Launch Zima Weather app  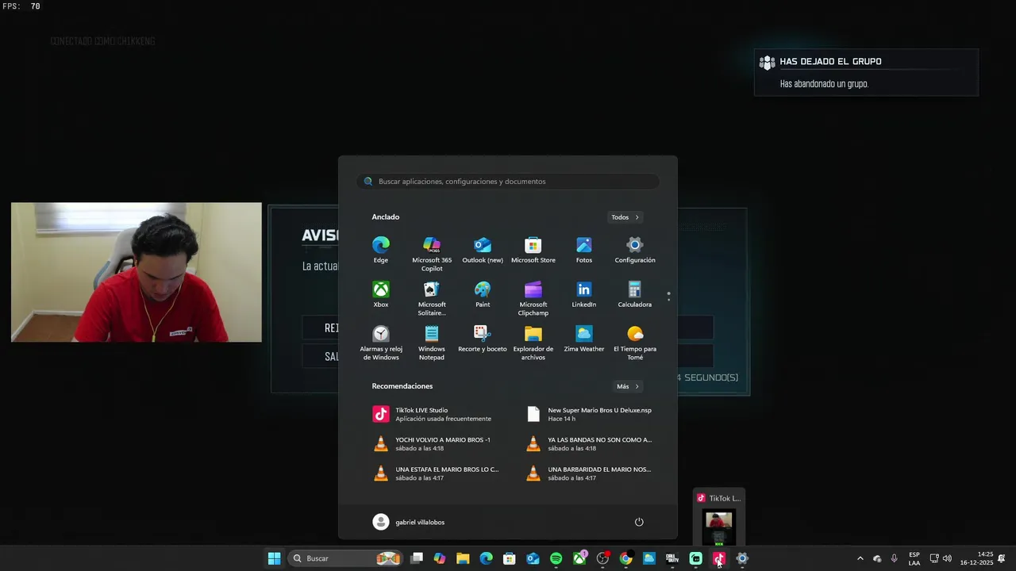tap(584, 339)
